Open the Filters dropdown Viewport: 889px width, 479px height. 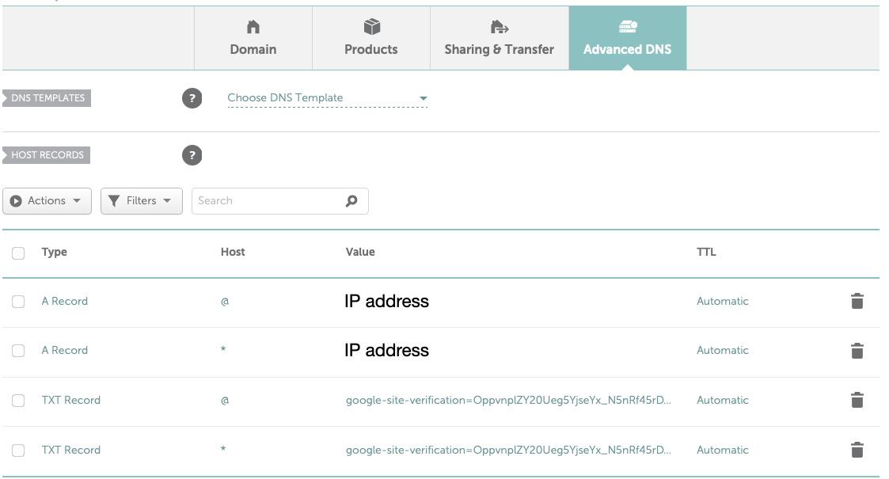click(141, 201)
